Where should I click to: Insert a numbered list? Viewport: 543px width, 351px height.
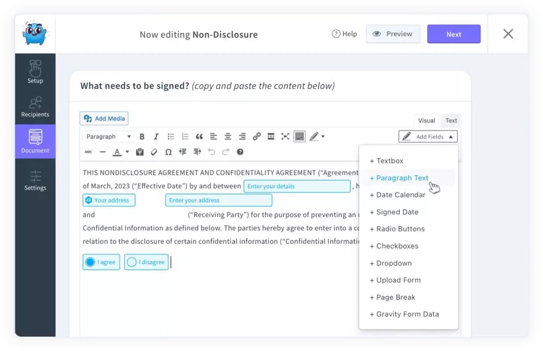point(185,136)
